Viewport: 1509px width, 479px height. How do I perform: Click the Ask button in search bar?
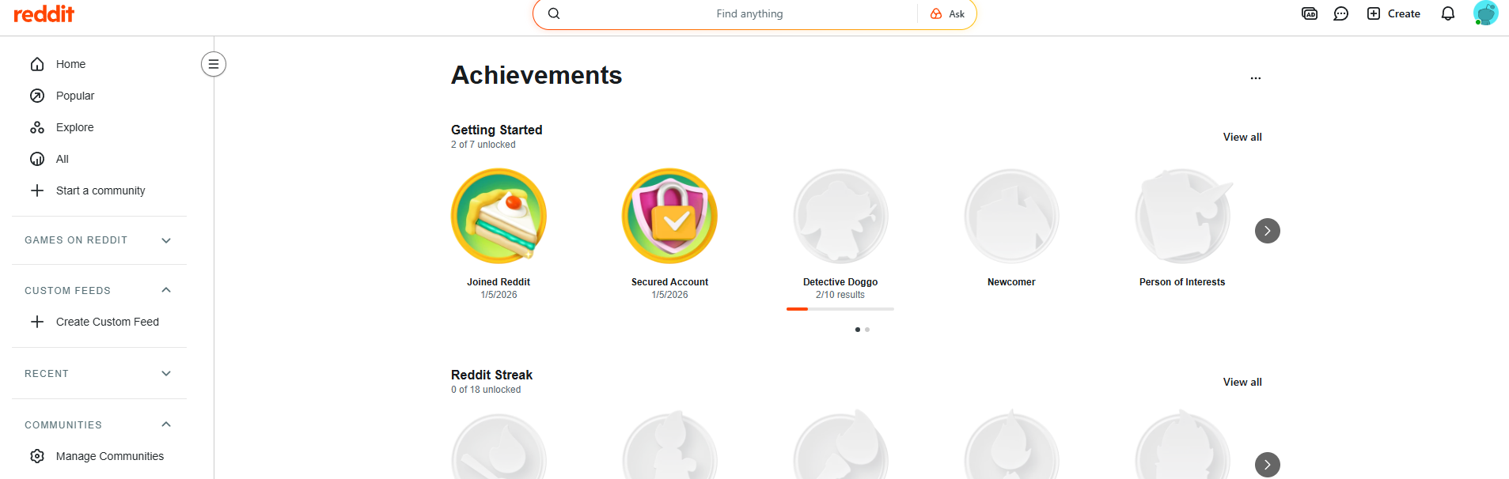click(x=947, y=14)
